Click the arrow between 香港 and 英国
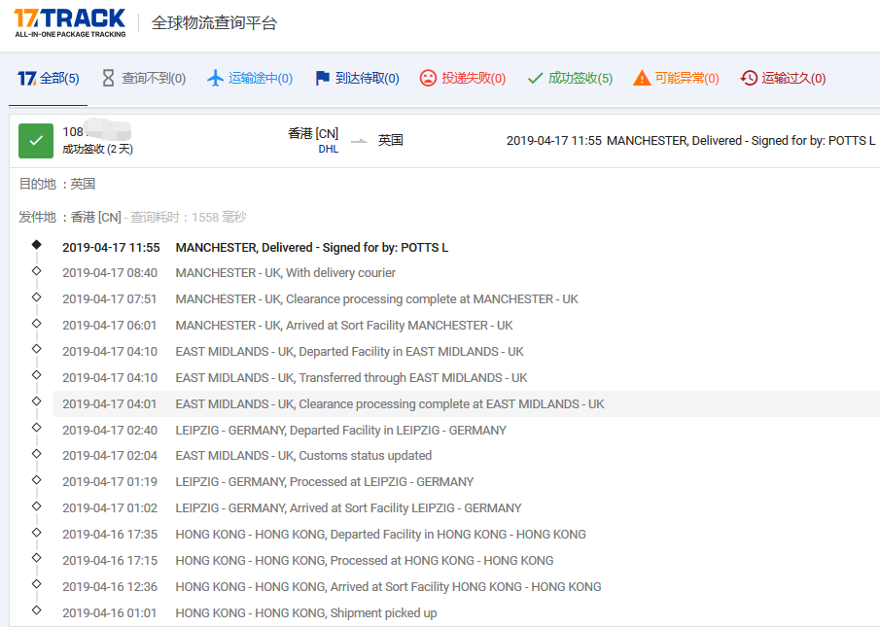The height and width of the screenshot is (627, 880). (359, 141)
